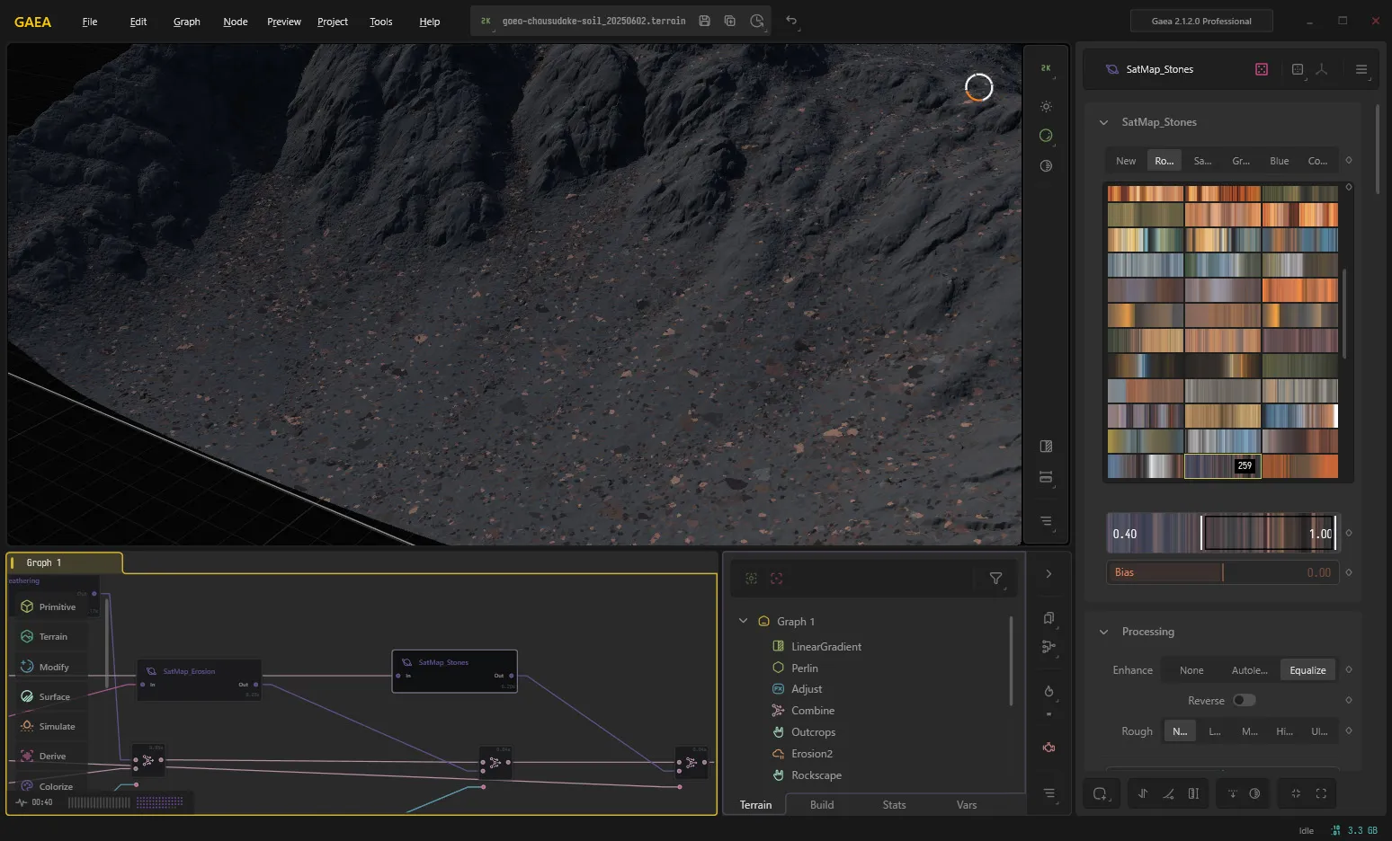1392x841 pixels.
Task: Click the randomize dice icon beside SatMap_Stones
Action: 1262,69
